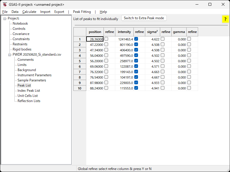Select Unit Cells List entry
230x172 pixels.
pyautogui.click(x=28, y=96)
